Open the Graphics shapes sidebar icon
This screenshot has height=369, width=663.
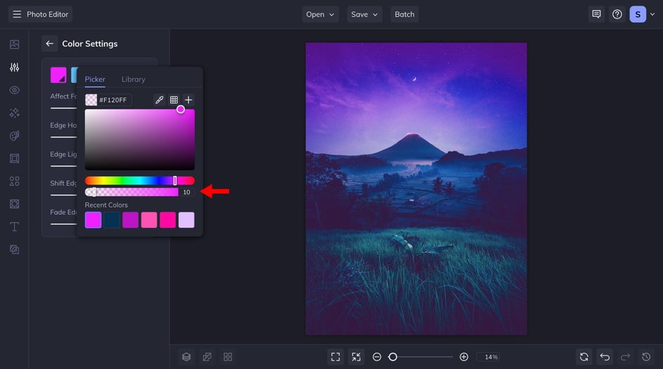(x=14, y=181)
